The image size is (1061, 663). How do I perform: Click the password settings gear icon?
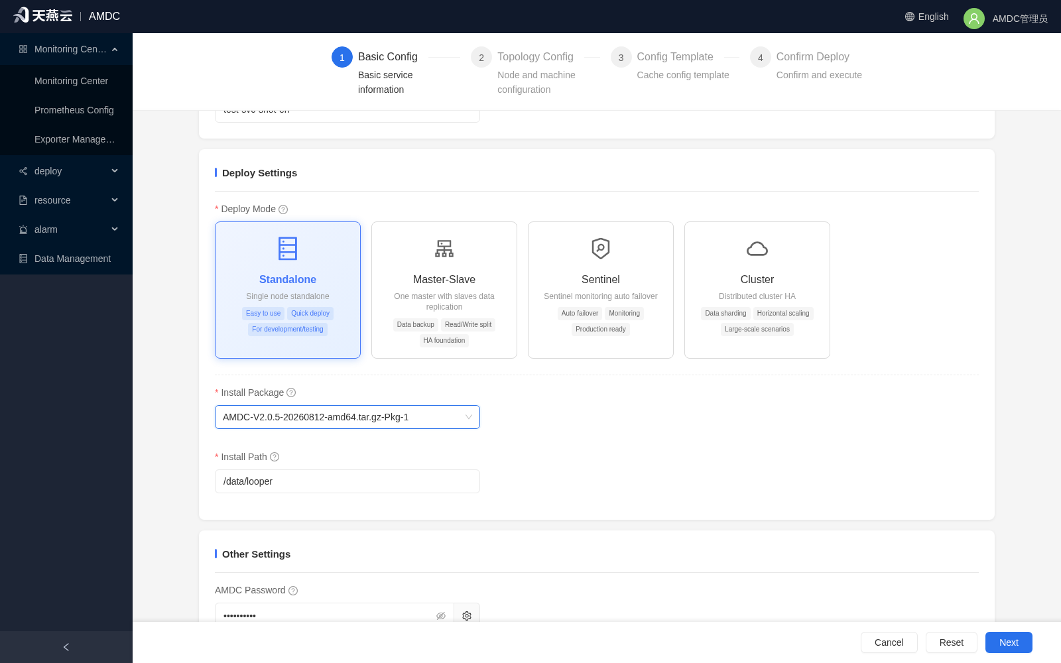(x=467, y=616)
